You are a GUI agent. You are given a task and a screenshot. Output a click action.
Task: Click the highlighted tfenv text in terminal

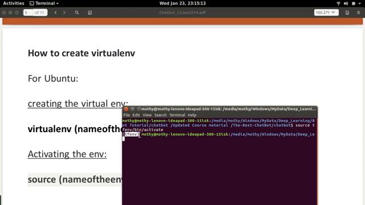(x=131, y=134)
